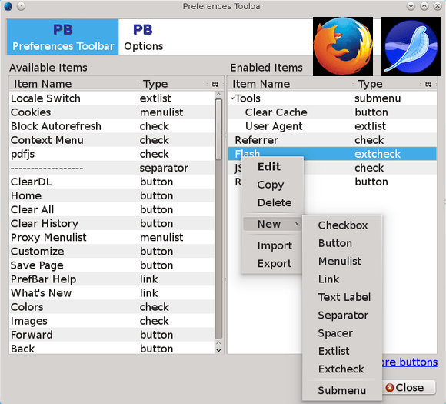The height and width of the screenshot is (404, 446).
Task: Sort Available Items by Type header
Action: (173, 84)
